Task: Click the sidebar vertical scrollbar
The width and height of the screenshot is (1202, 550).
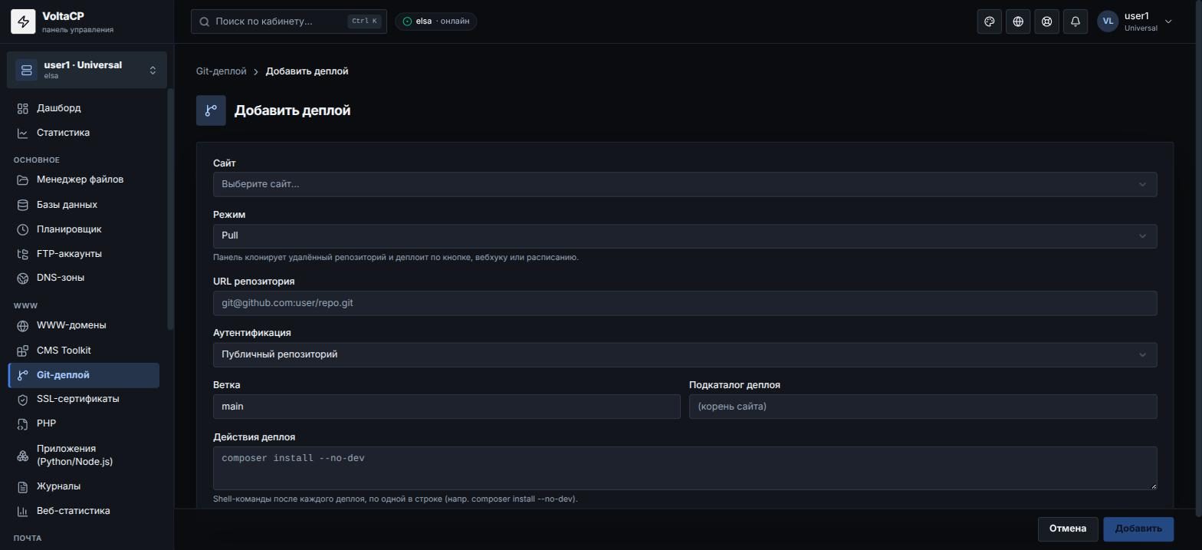Action: tap(170, 209)
